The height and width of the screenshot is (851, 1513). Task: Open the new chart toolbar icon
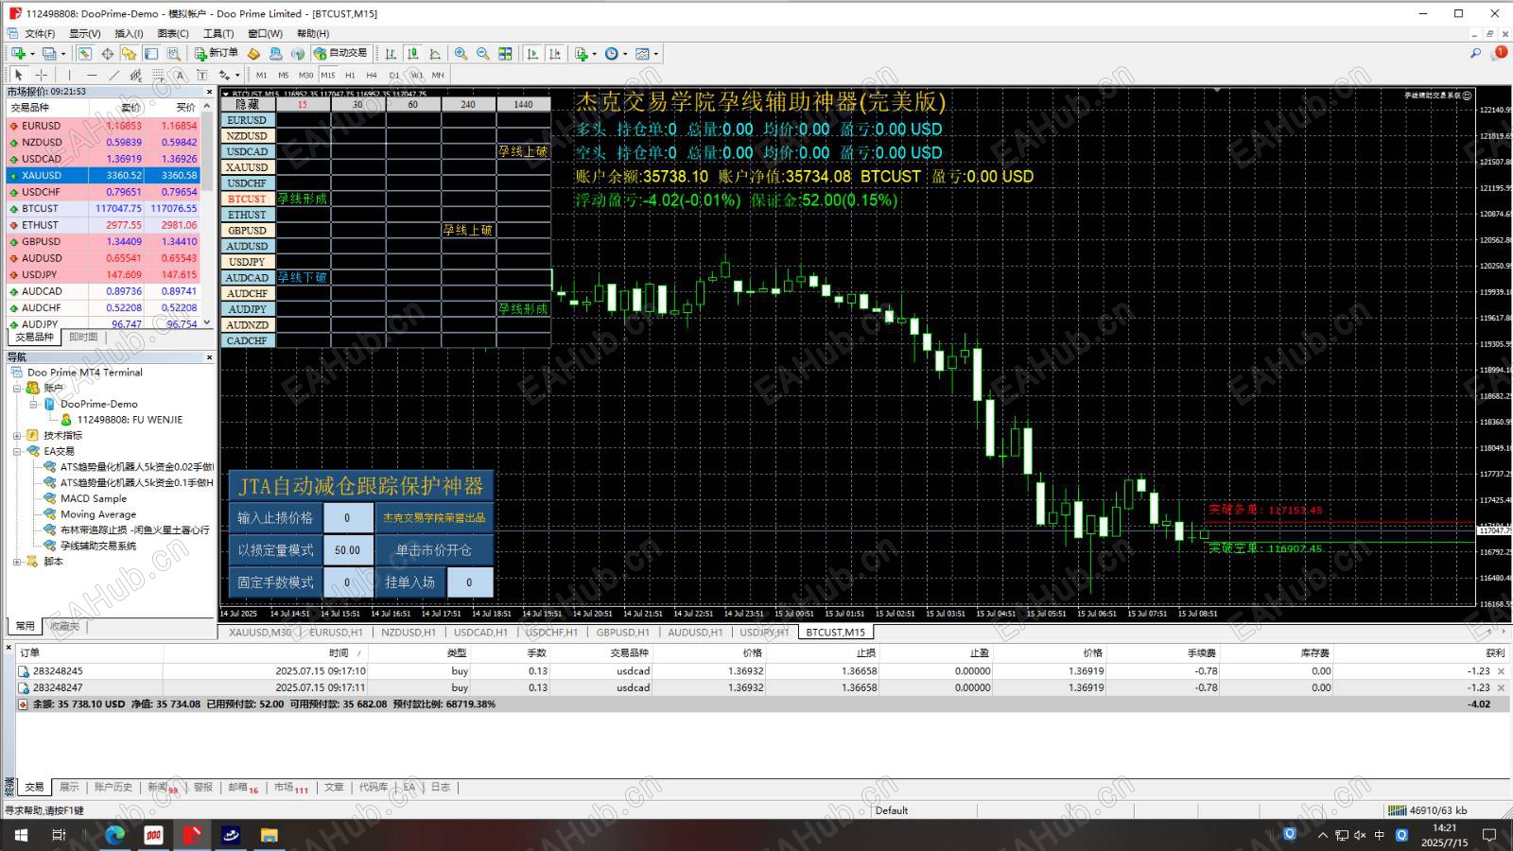point(18,54)
